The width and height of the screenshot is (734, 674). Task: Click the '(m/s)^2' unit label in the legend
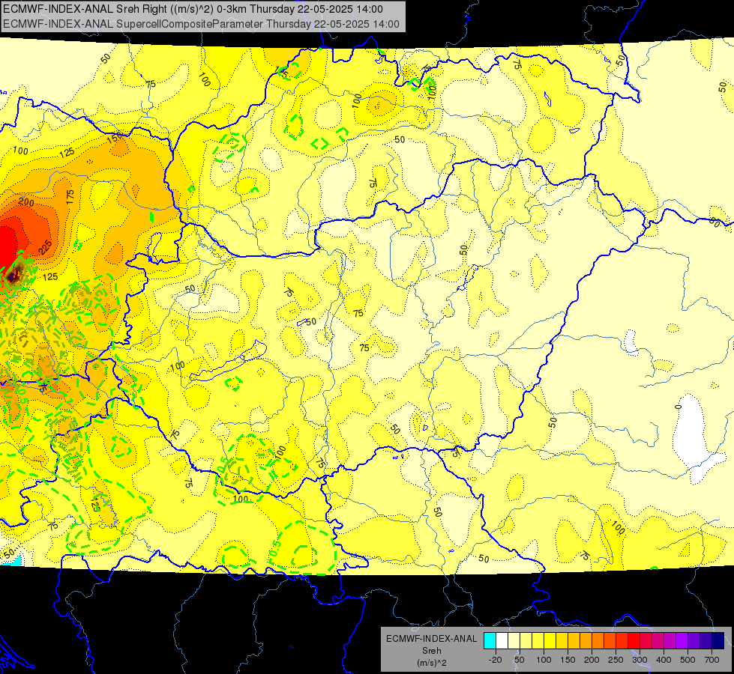(x=432, y=663)
